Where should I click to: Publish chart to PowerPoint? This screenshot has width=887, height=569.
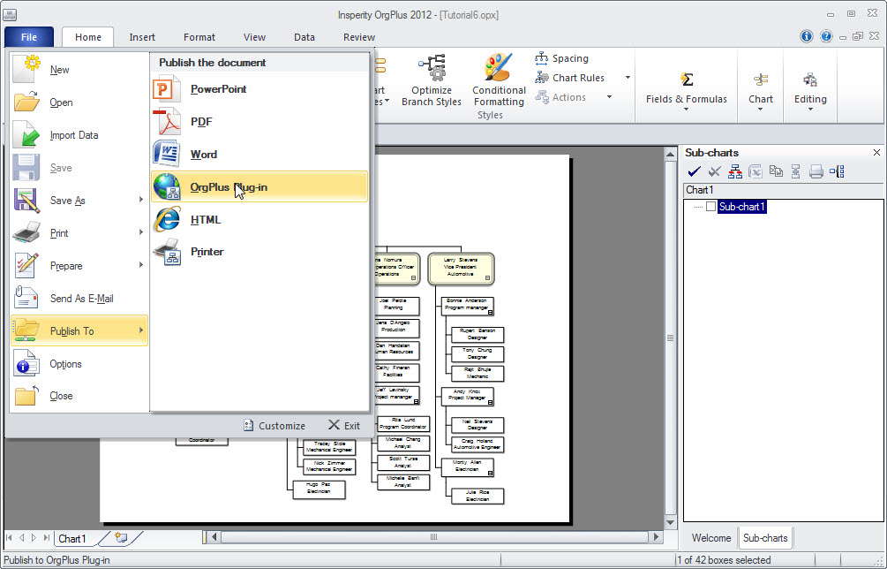(x=259, y=89)
